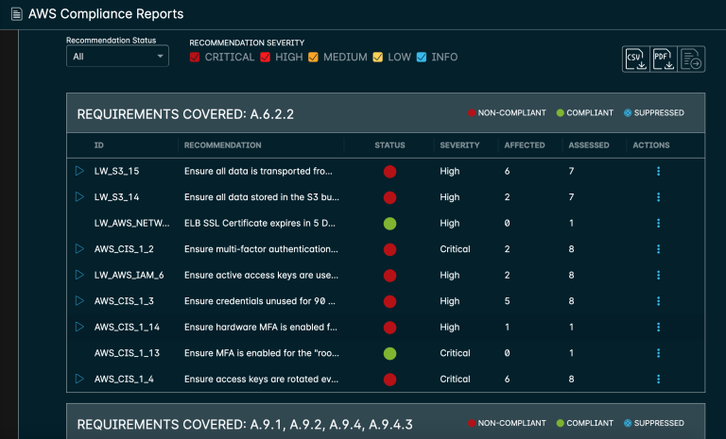This screenshot has width=726, height=439.
Task: Click the ACTIONS column header
Action: click(651, 145)
